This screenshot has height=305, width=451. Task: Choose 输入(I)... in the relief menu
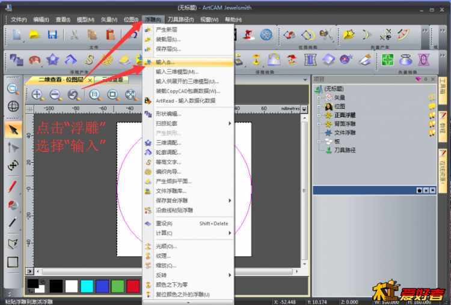(x=188, y=62)
